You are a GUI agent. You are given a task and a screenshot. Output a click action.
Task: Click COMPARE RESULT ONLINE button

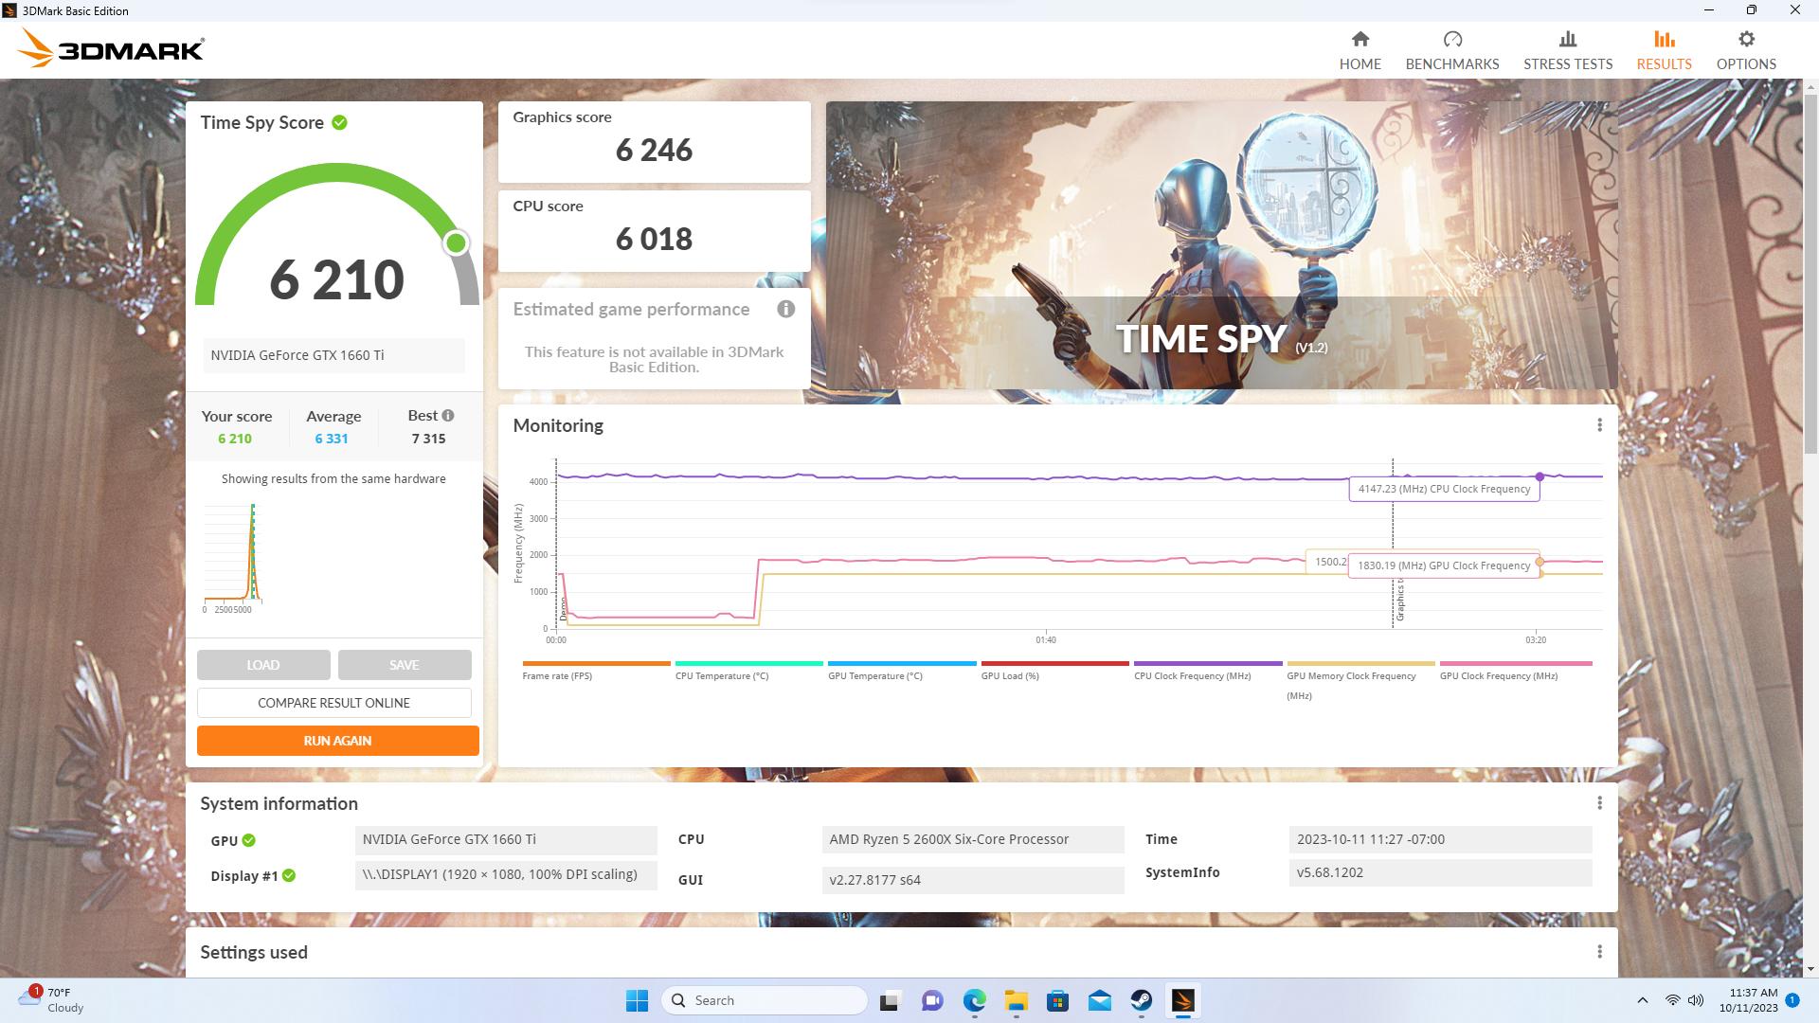click(334, 703)
